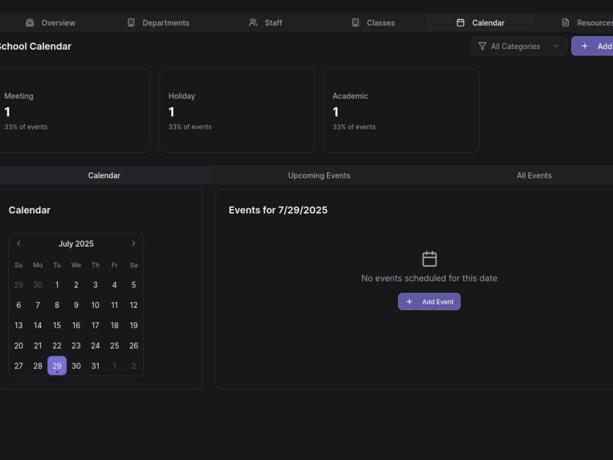Select July 1 in the calendar
The height and width of the screenshot is (460, 613).
[56, 285]
